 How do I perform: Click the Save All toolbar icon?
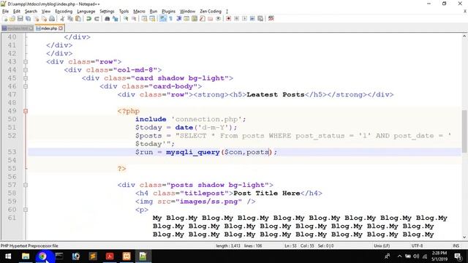tap(28, 18)
